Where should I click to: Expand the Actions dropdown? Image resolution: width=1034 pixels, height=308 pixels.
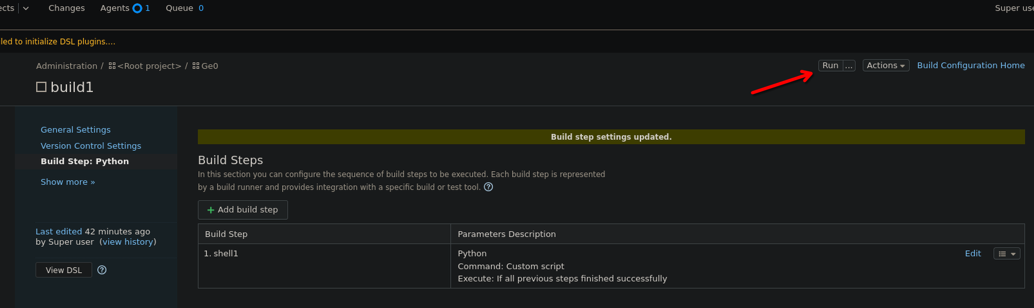coord(885,65)
